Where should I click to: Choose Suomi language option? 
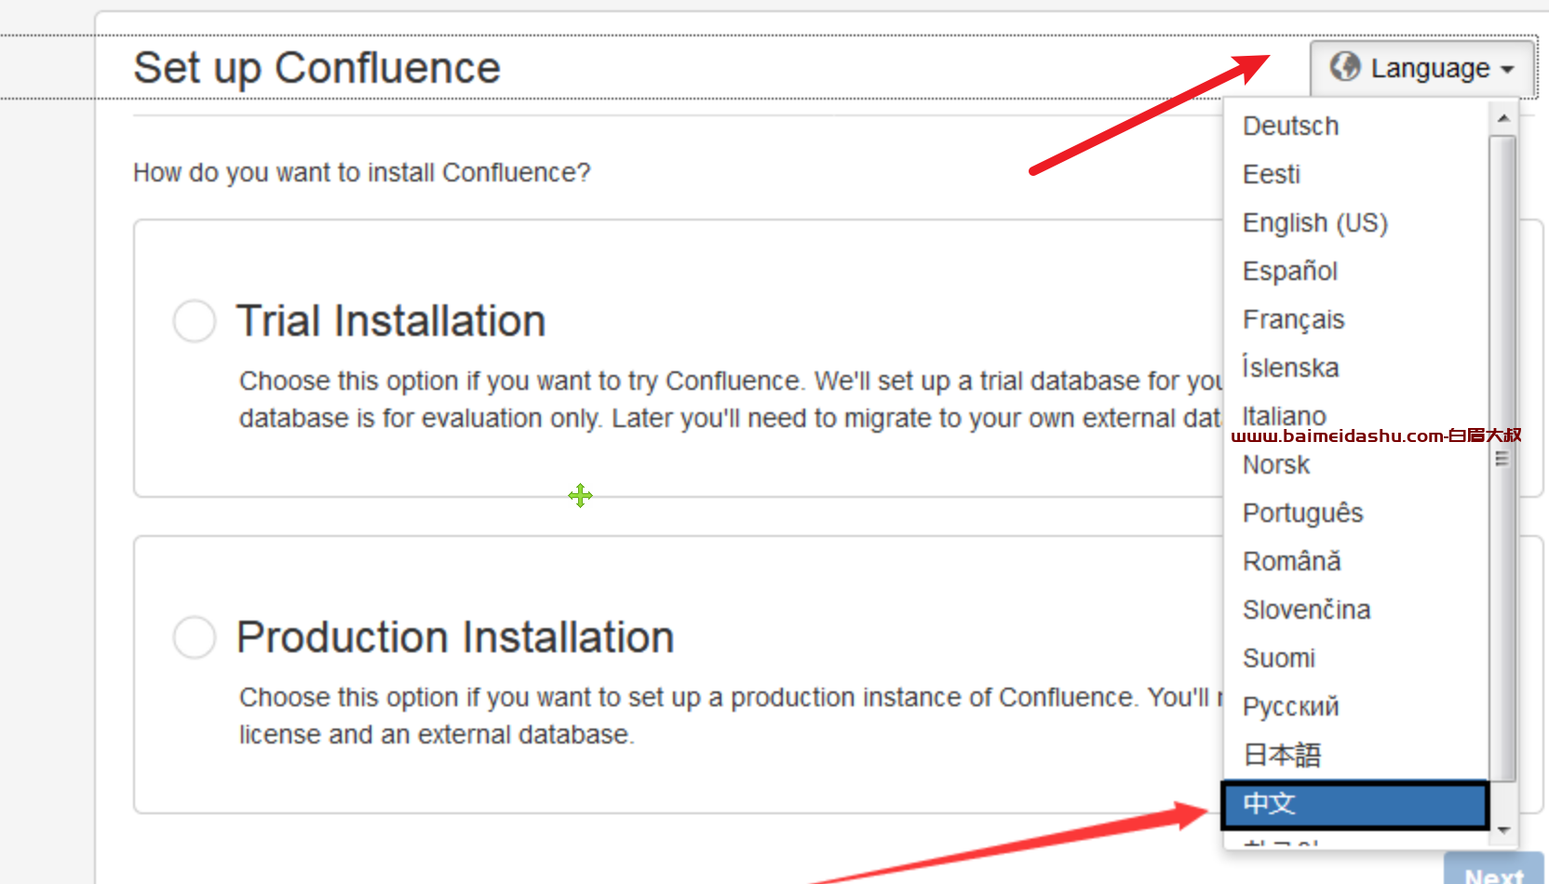pos(1356,658)
